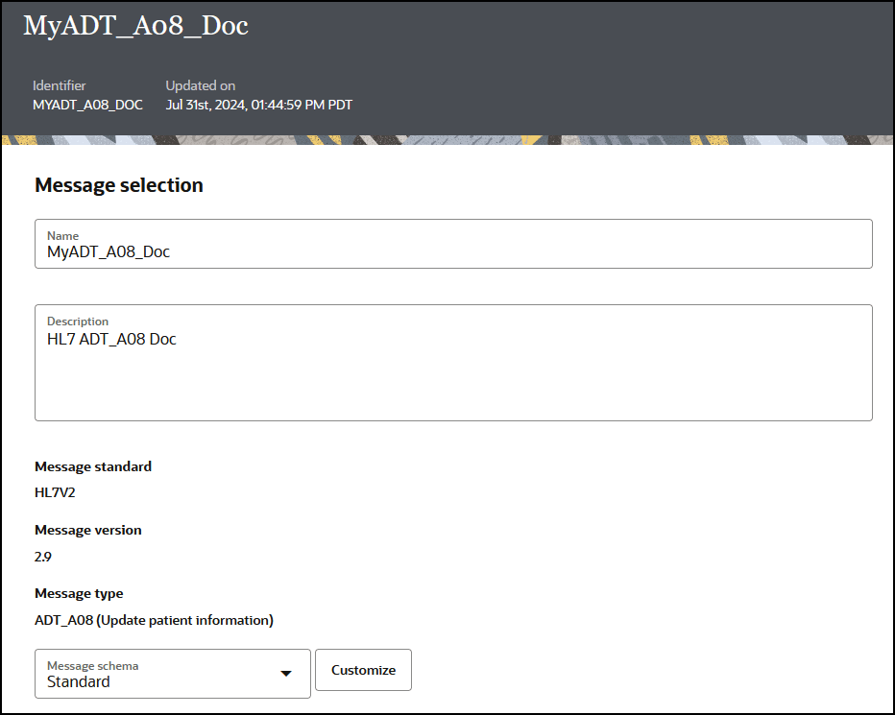Click the Message selection heading

click(x=119, y=184)
